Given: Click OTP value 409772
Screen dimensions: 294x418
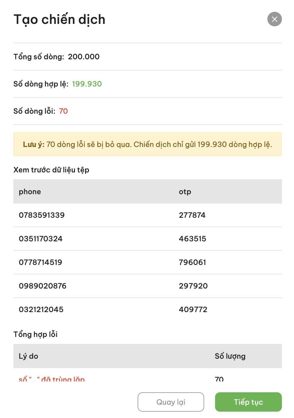Looking at the screenshot, I should click(193, 309).
